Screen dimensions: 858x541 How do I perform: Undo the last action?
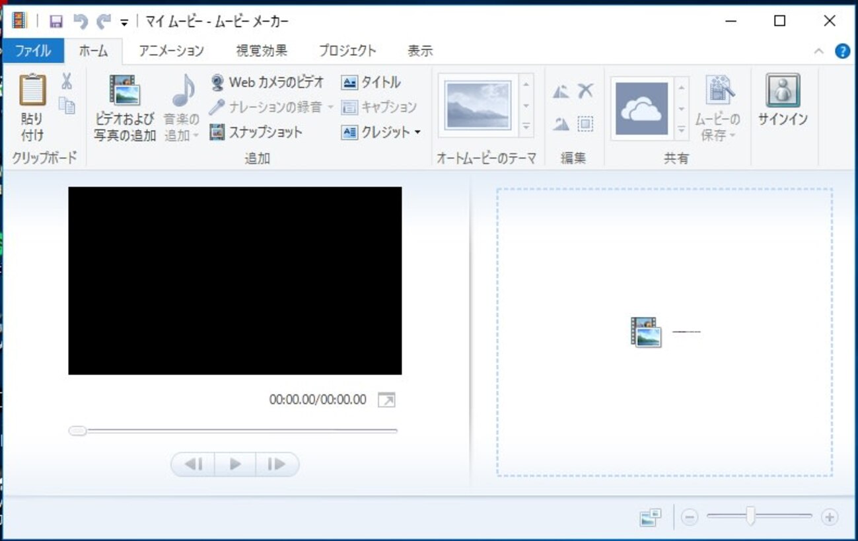[x=81, y=21]
